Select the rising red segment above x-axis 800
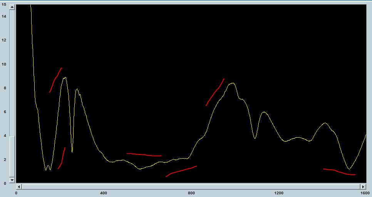Viewport: 372px width, 197px height. pyautogui.click(x=181, y=171)
